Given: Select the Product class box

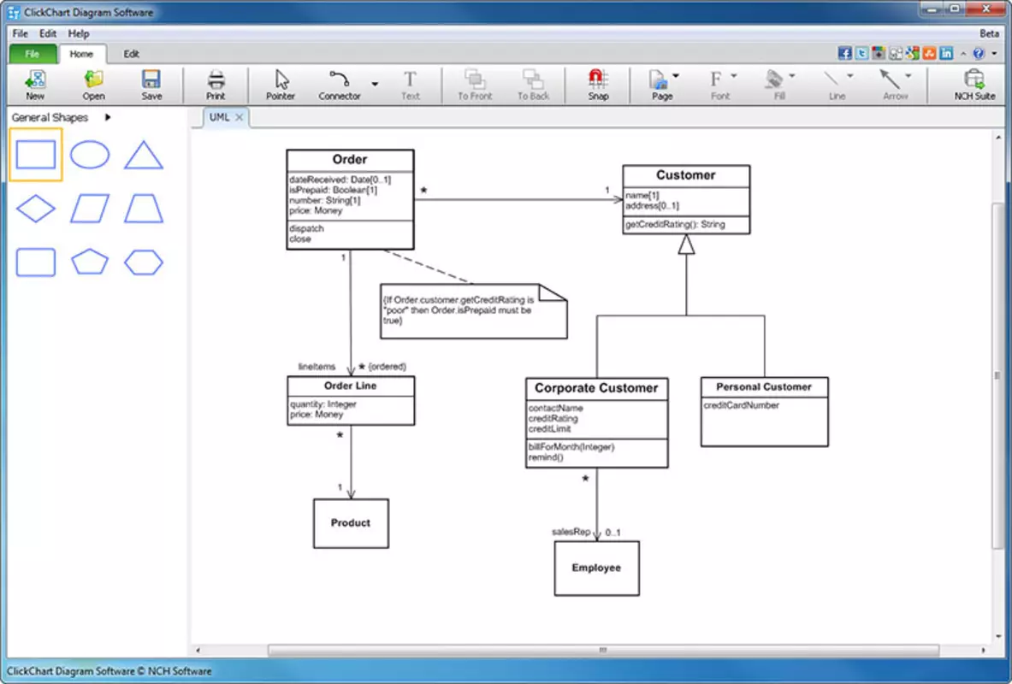Looking at the screenshot, I should (x=351, y=523).
